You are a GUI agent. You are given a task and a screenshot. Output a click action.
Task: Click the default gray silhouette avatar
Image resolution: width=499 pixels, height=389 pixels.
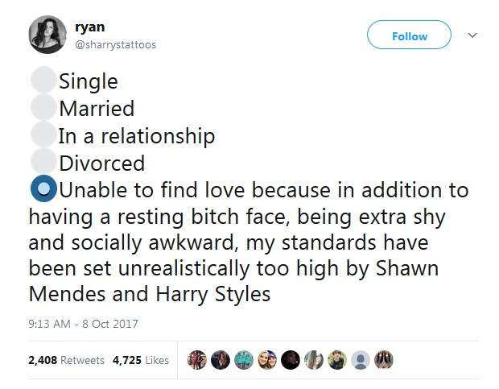[x=361, y=359]
